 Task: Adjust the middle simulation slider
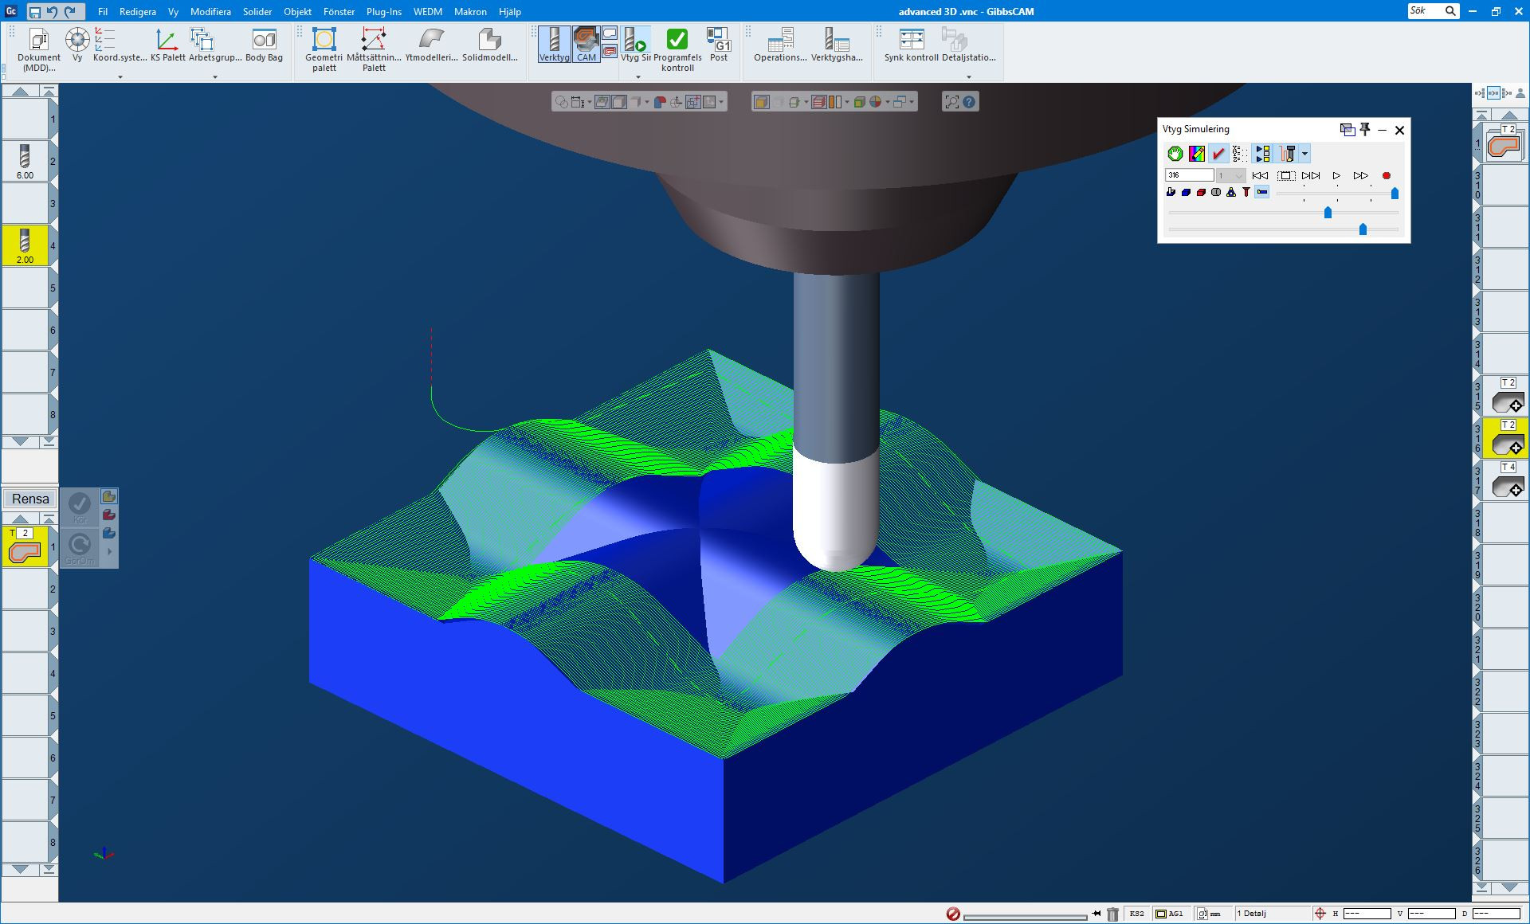1328,213
